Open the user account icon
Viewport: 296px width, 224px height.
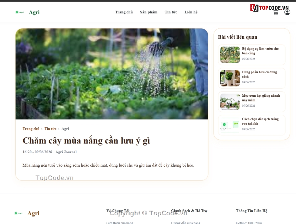coord(287,12)
